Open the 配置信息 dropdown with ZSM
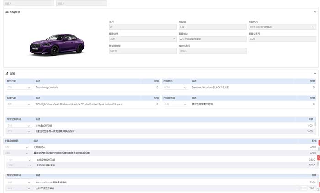Viewport: 320px width, 193px height. (143, 39)
